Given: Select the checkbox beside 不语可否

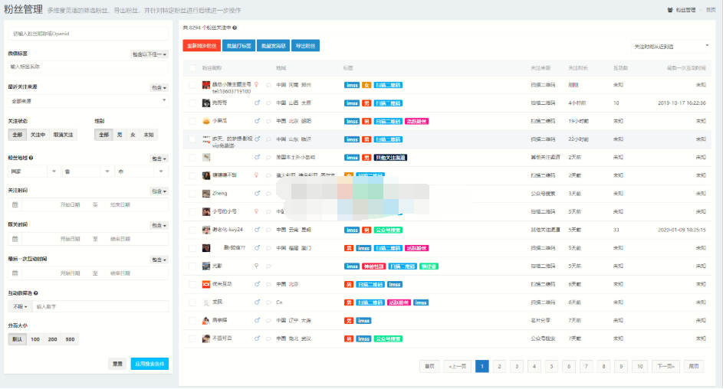Looking at the screenshot, I should click(192, 338).
